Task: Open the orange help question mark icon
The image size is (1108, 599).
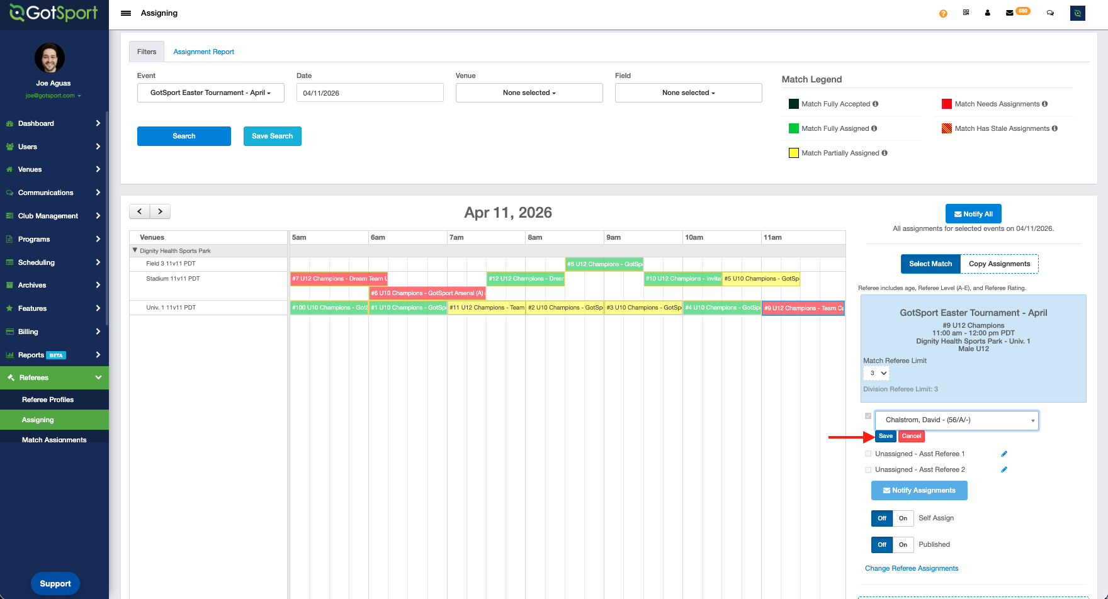Action: tap(943, 13)
